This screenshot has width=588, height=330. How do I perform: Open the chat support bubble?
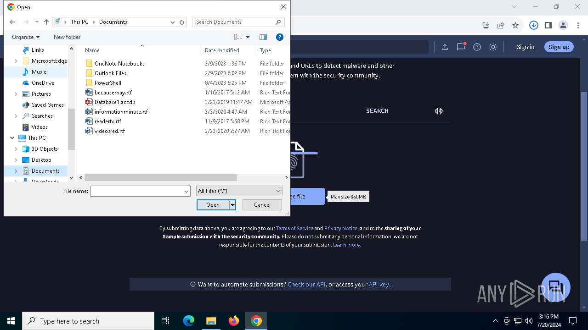pos(556,287)
